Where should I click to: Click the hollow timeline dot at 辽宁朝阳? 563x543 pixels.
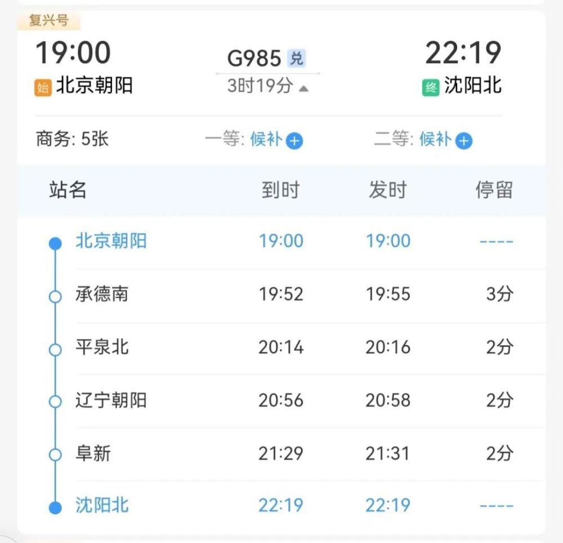(55, 400)
